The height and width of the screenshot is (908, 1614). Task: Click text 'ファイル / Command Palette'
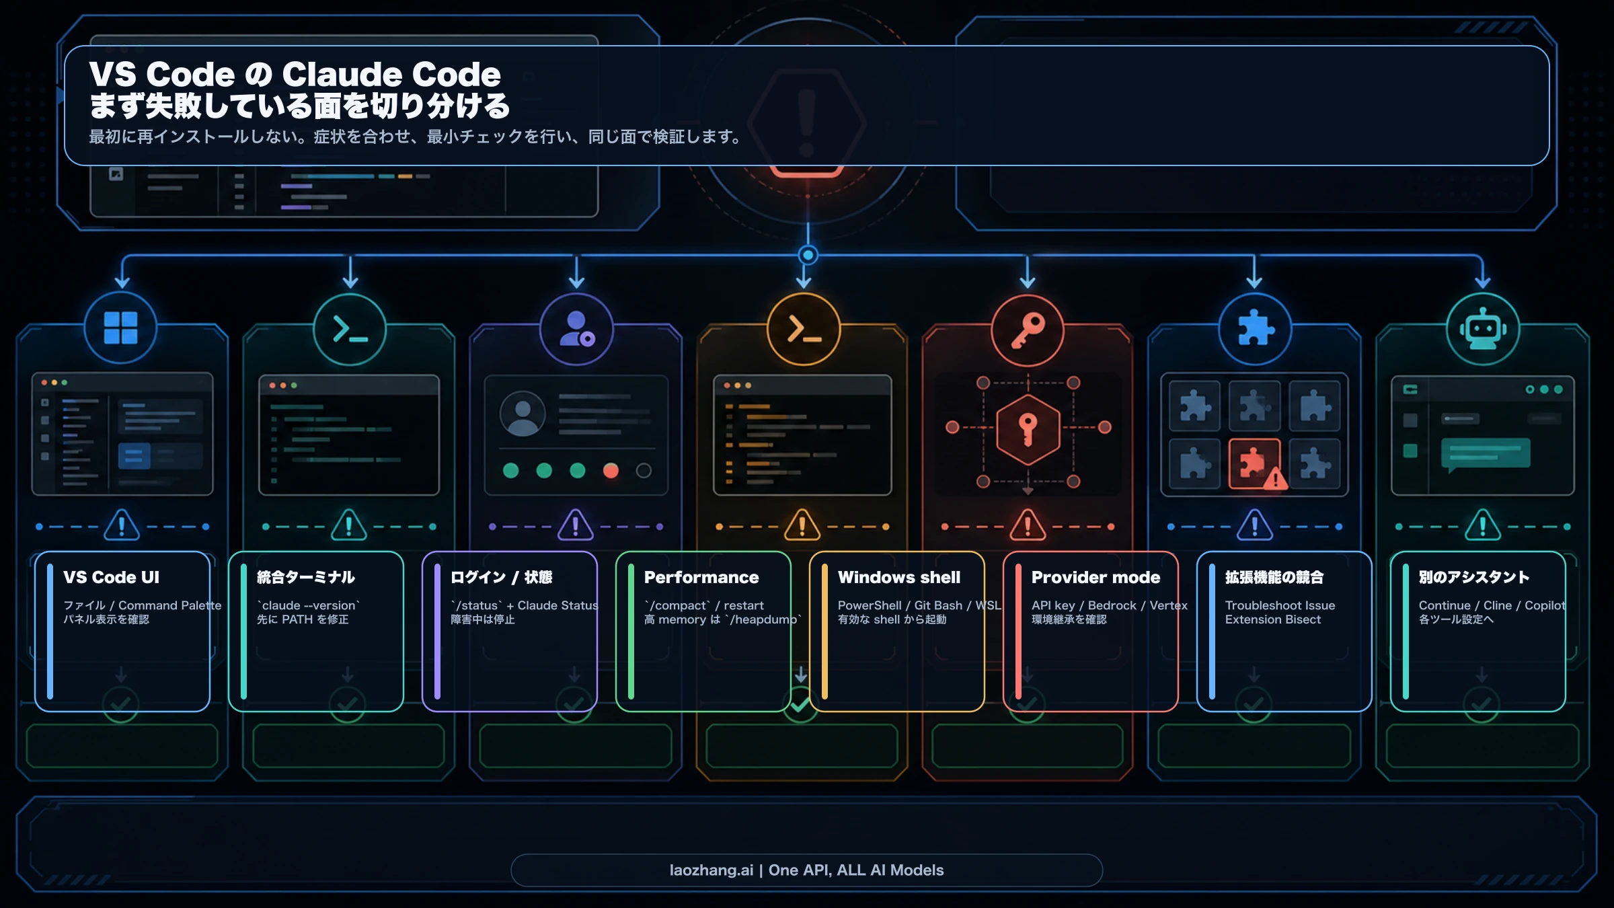tap(143, 605)
